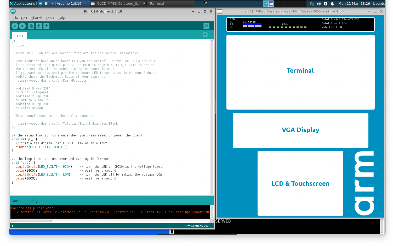Click the 'void loop() {' code line
This screenshot has height=246, width=393.
(24, 163)
